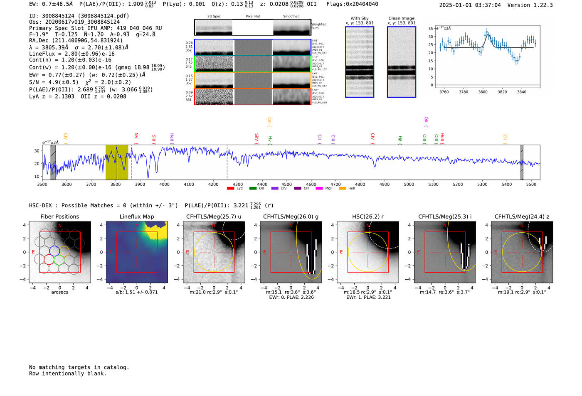Select the orange fiber circle in Fiber Positions

[x=64, y=251]
